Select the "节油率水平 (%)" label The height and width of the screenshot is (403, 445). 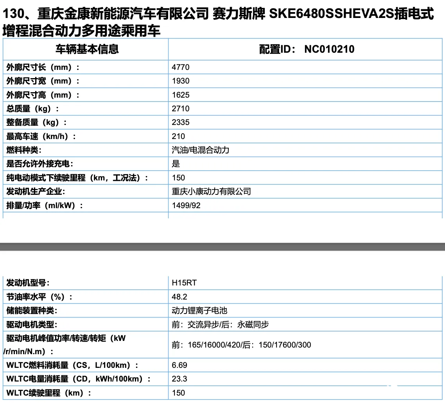[x=39, y=297]
